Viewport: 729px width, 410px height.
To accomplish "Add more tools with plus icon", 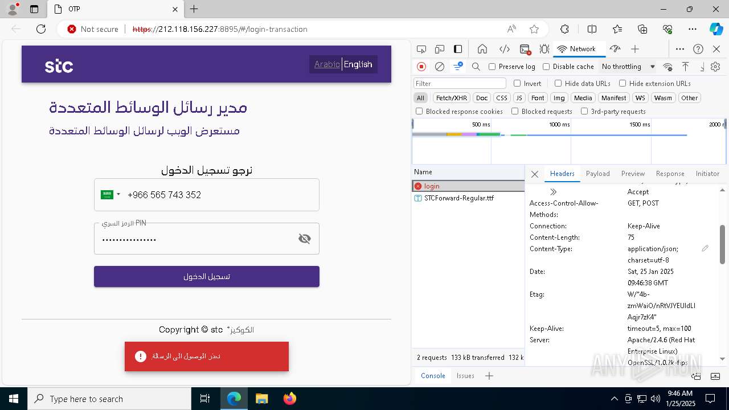I will pos(635,49).
